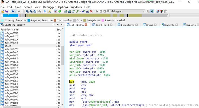Image resolution: width=199 pixels, height=108 pixels.
Task: Open the Windows menu
Action: tap(76, 7)
